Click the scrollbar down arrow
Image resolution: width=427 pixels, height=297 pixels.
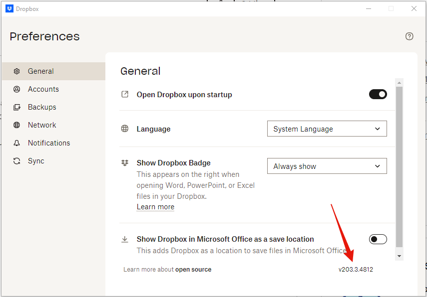(x=399, y=256)
